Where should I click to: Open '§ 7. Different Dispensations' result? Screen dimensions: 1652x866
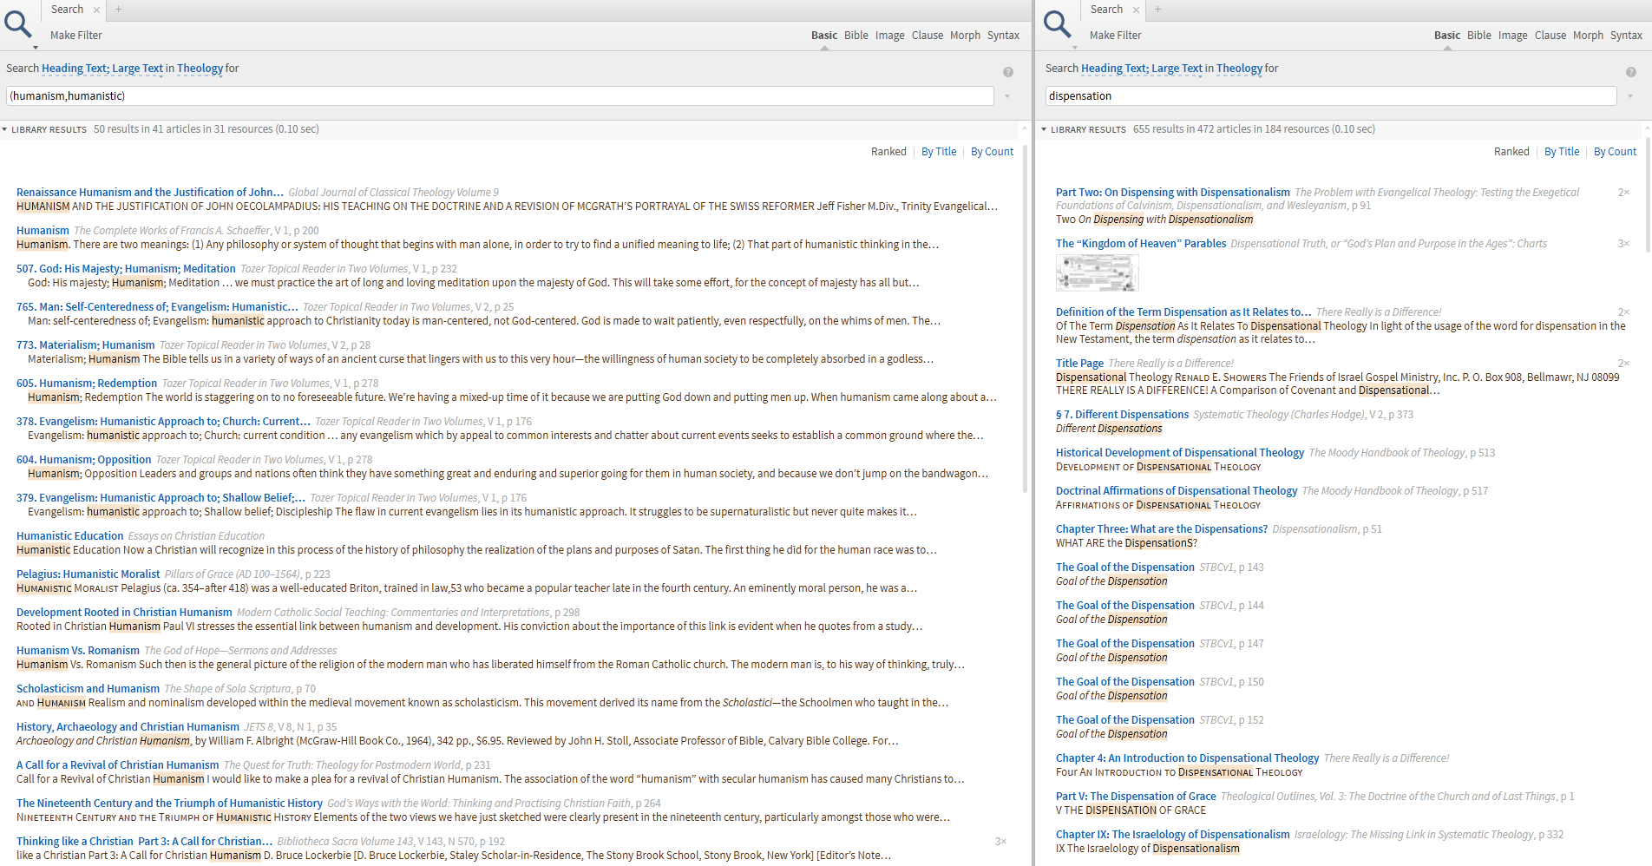pyautogui.click(x=1122, y=415)
